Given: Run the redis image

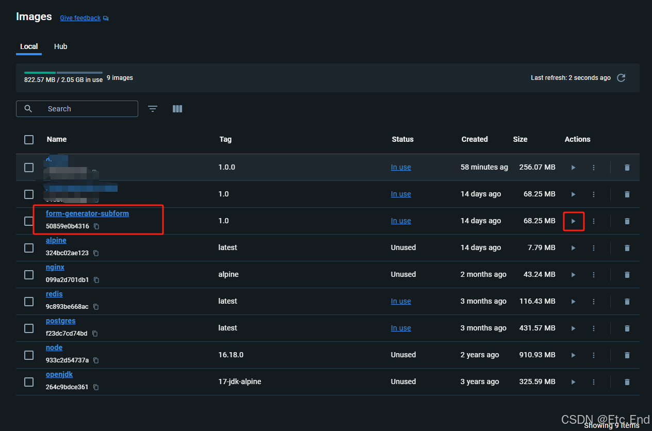Looking at the screenshot, I should point(573,302).
